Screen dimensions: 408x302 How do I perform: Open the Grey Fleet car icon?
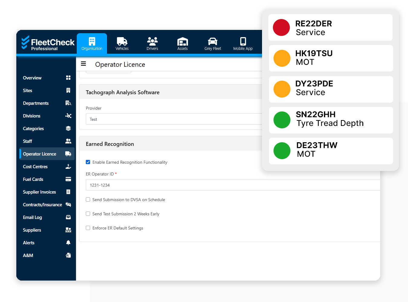tap(213, 41)
